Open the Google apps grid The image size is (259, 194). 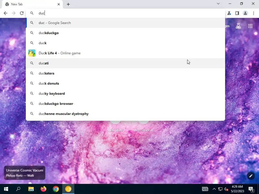(x=250, y=26)
